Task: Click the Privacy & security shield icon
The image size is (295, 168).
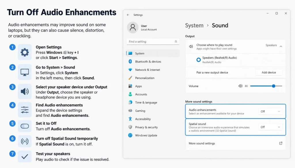Action: point(130,127)
